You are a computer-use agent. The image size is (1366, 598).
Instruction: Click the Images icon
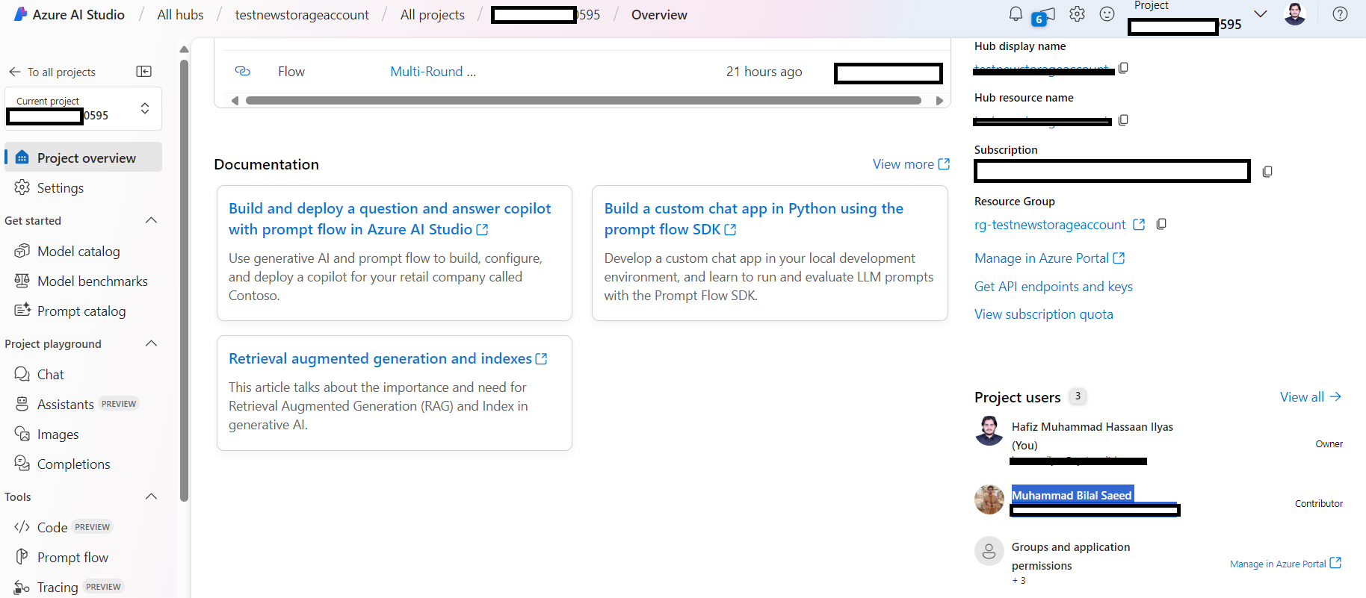point(22,434)
